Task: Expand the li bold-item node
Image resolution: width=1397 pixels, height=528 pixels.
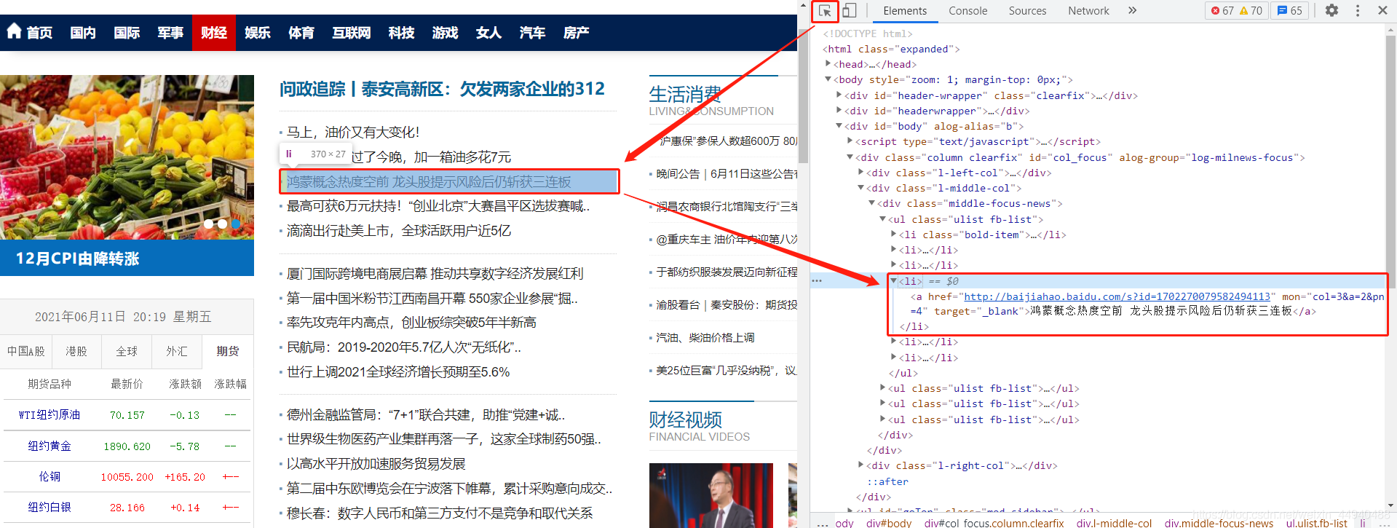Action: point(893,235)
